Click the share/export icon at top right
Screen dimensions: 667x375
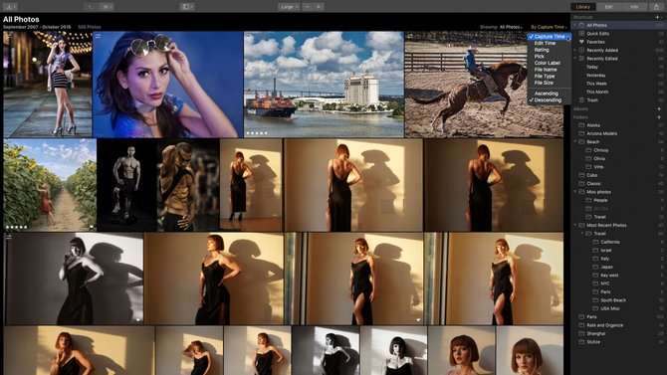coord(656,7)
